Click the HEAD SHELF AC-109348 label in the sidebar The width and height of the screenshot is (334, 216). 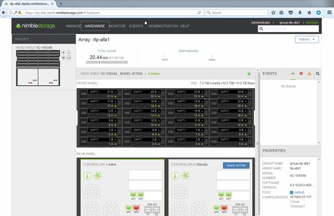[x=34, y=47]
